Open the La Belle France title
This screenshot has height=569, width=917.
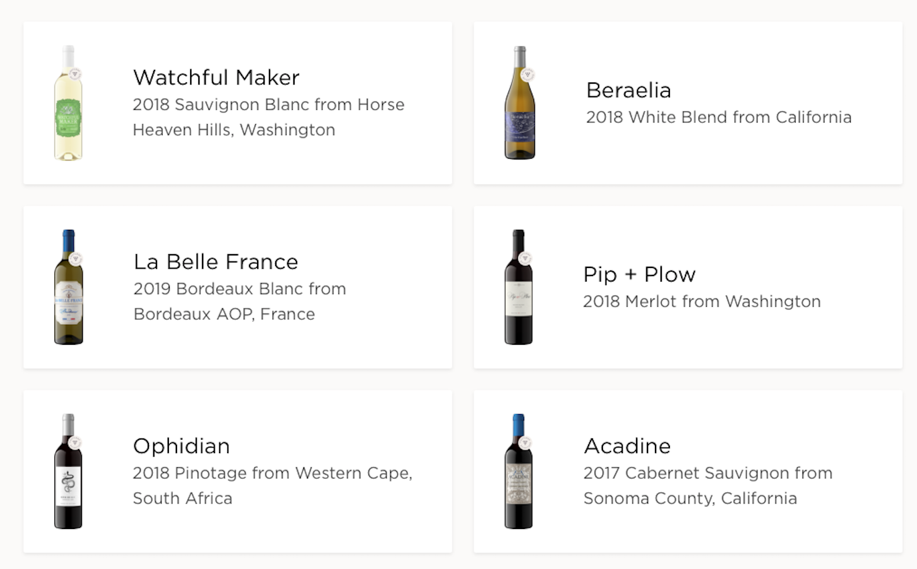tap(216, 262)
